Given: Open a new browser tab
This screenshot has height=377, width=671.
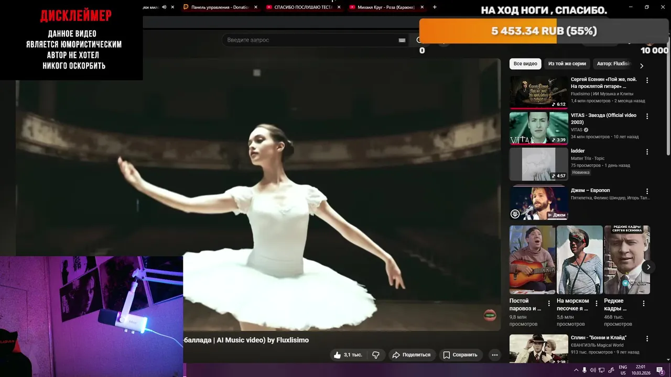Looking at the screenshot, I should (x=435, y=7).
